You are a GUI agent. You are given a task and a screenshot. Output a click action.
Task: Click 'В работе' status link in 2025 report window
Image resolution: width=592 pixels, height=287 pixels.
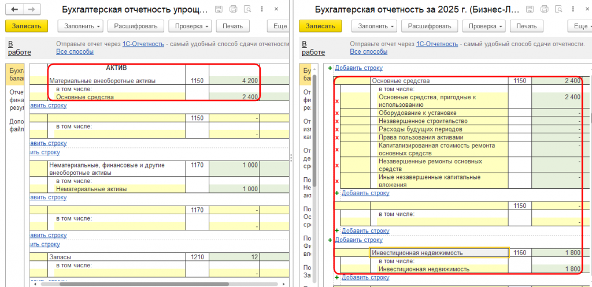314,48
